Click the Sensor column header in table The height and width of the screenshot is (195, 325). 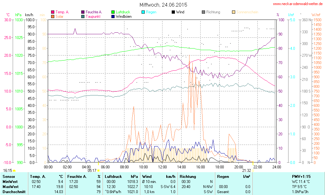(x=9, y=176)
